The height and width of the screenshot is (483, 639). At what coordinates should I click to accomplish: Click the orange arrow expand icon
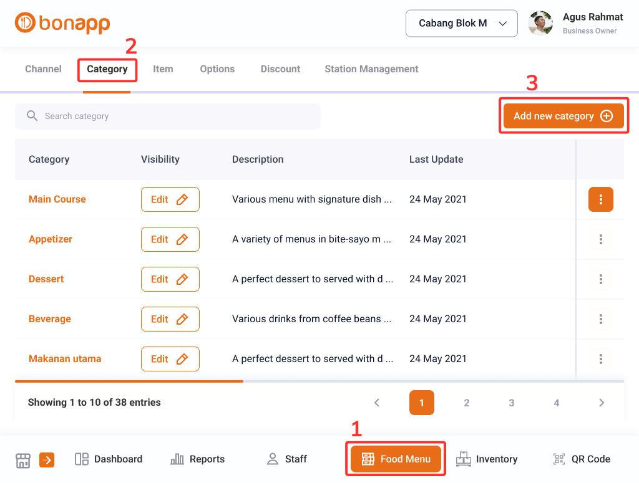47,460
